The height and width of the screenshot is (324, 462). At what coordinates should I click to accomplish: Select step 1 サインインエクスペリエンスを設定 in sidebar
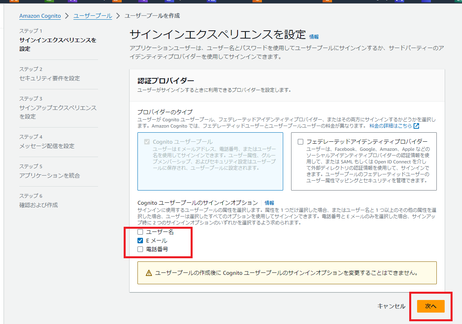[58, 44]
